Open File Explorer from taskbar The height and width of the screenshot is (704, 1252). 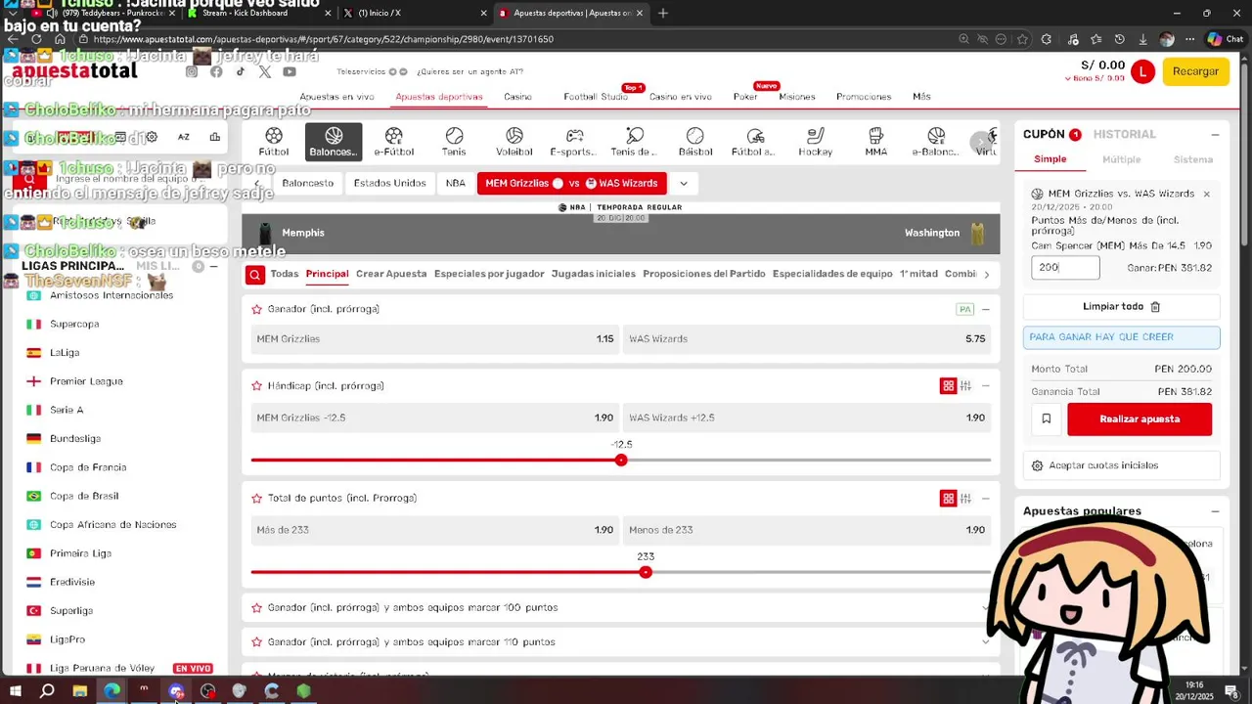pyautogui.click(x=79, y=691)
